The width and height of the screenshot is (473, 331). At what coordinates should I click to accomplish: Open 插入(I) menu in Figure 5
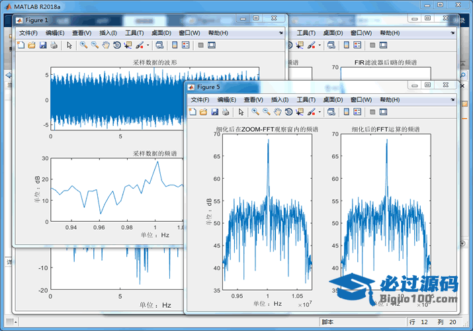coord(280,99)
